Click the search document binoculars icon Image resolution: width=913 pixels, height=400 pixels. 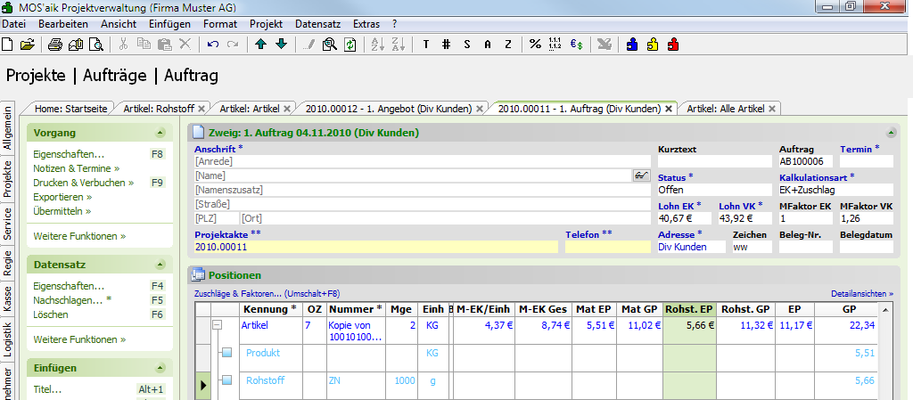pyautogui.click(x=330, y=45)
